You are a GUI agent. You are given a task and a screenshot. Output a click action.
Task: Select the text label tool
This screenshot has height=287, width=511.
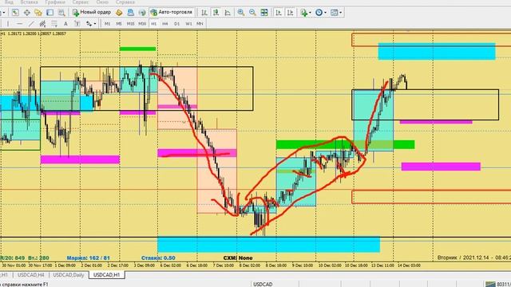[77, 24]
